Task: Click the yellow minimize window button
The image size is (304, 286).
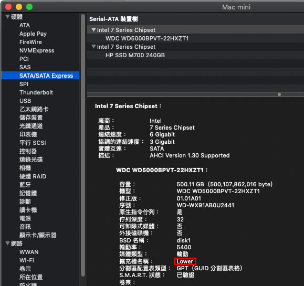Action: 19,7
